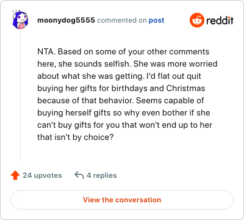244x220 pixels.
Task: Click 'Seems capable of' in the comment
Action: click(170, 101)
